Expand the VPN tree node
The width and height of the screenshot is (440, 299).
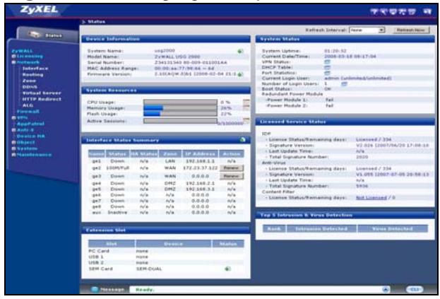13,118
